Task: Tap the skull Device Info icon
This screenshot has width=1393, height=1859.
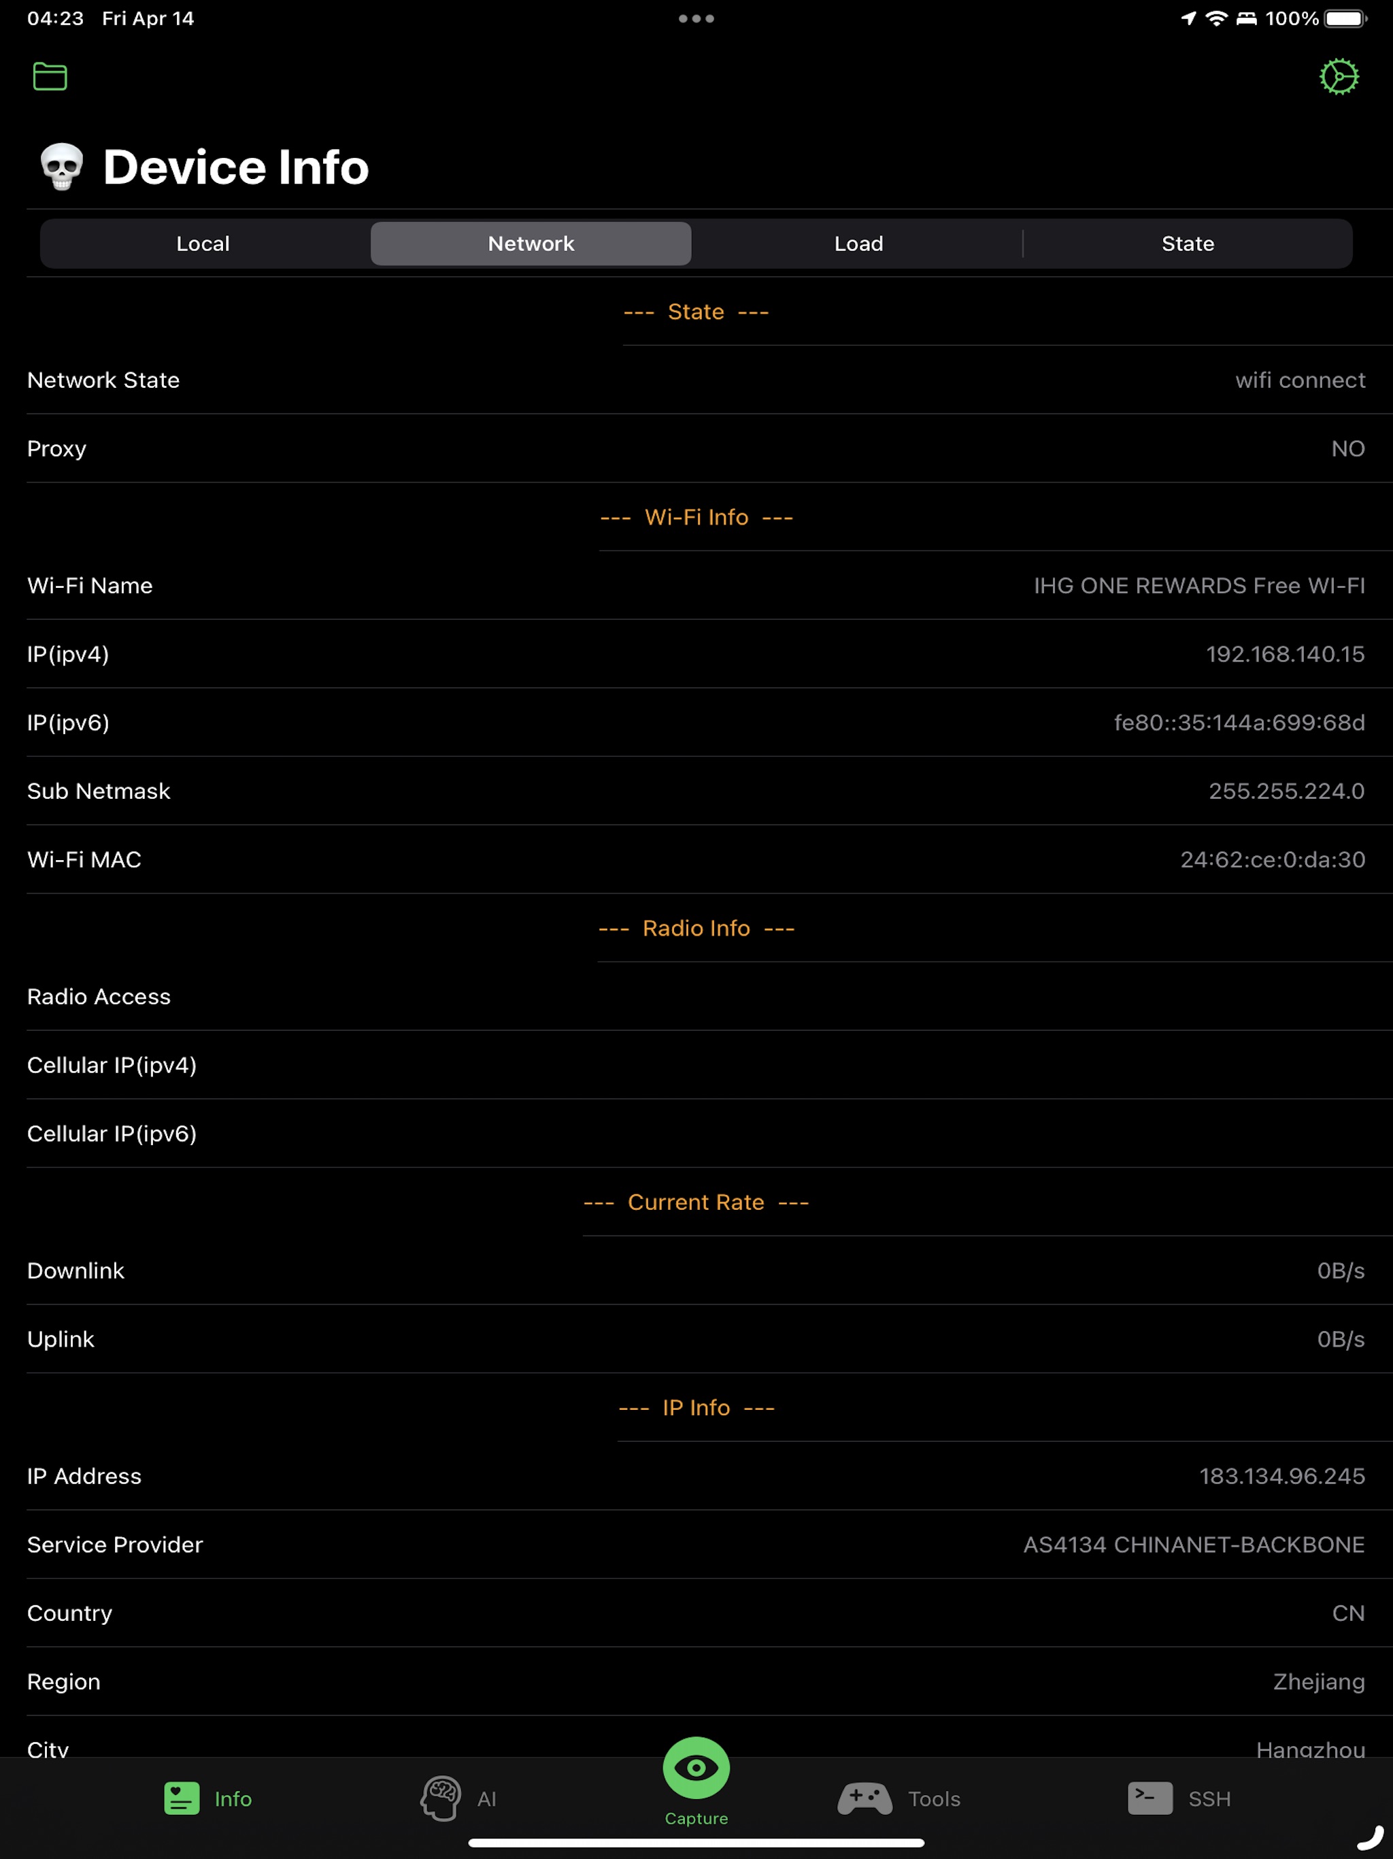Action: pyautogui.click(x=61, y=165)
